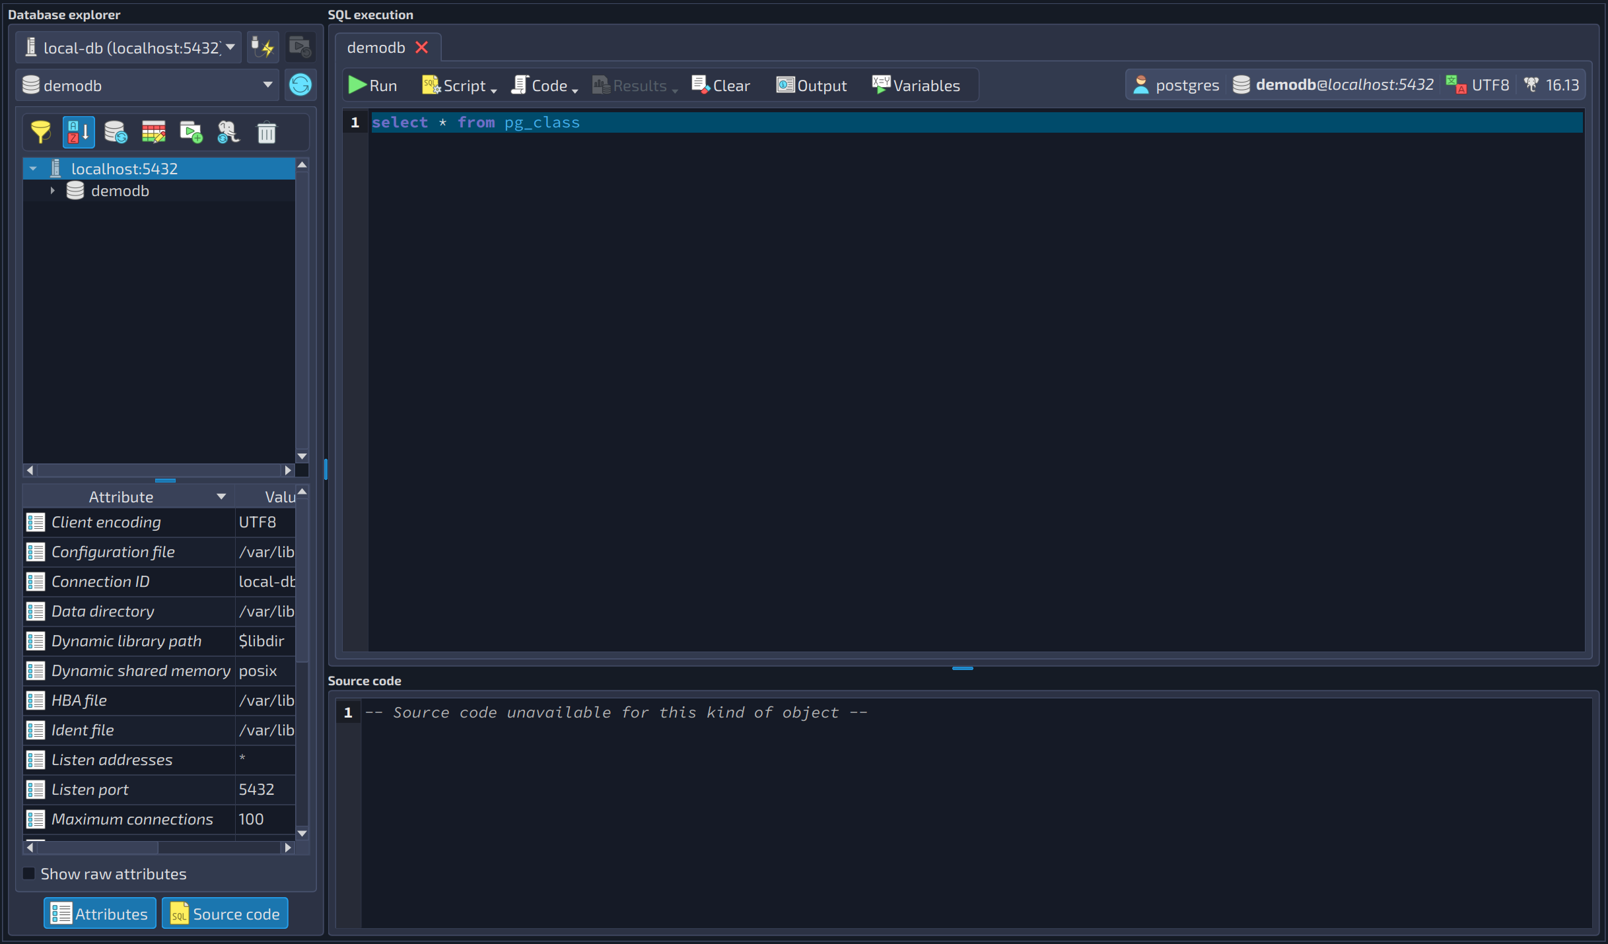Screen dimensions: 1608x944
Task: Click the Clear button in SQL toolbar
Action: point(721,85)
